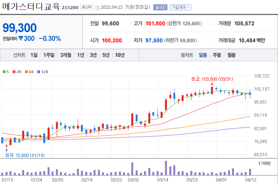Image resolution: width=278 pixels, height=185 pixels.
Task: Click the -0.30% change rate
Action: (50, 38)
